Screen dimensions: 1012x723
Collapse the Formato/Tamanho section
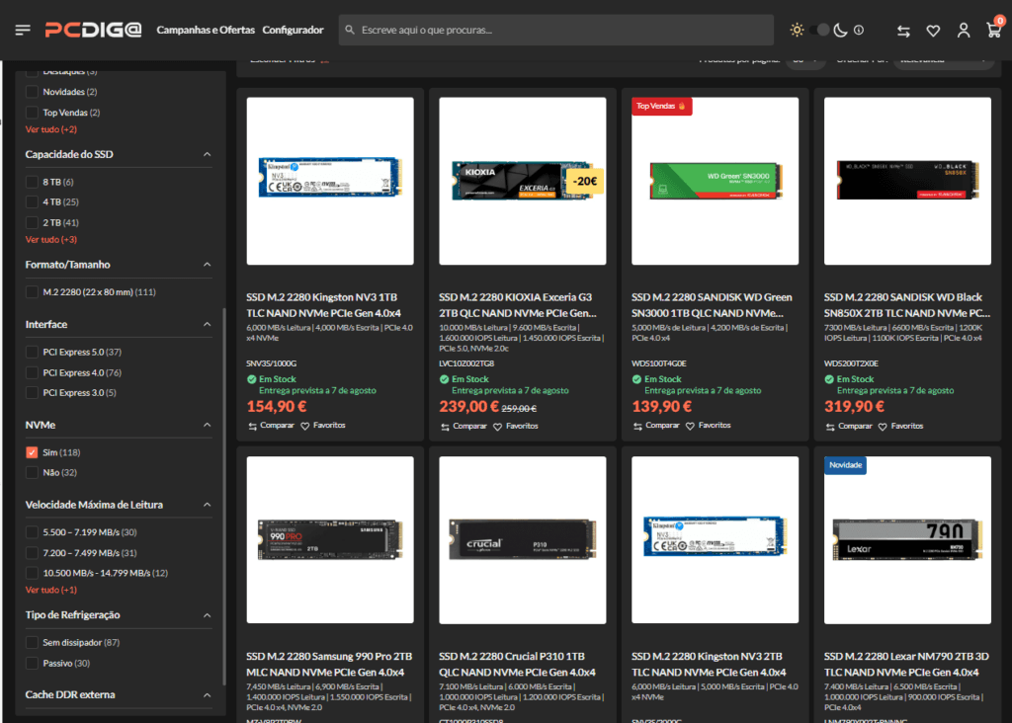[x=207, y=265]
